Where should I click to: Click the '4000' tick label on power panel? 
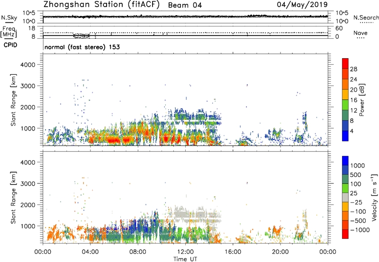[28, 65]
